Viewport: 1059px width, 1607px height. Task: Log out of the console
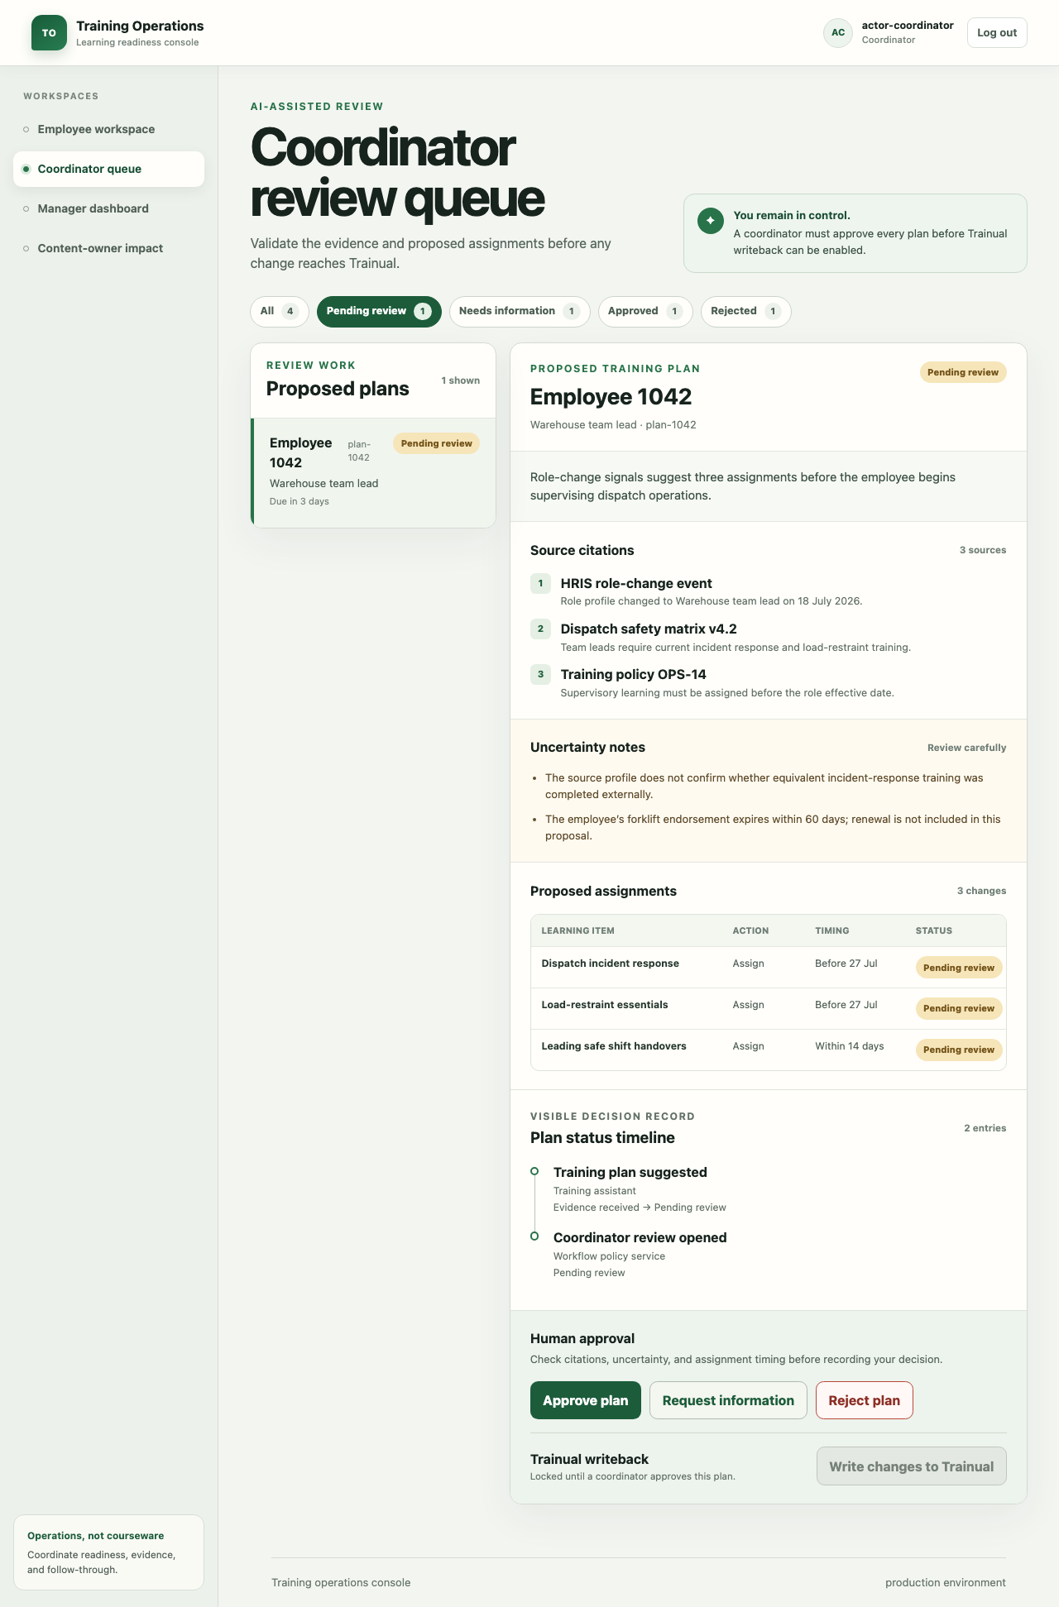coord(997,33)
